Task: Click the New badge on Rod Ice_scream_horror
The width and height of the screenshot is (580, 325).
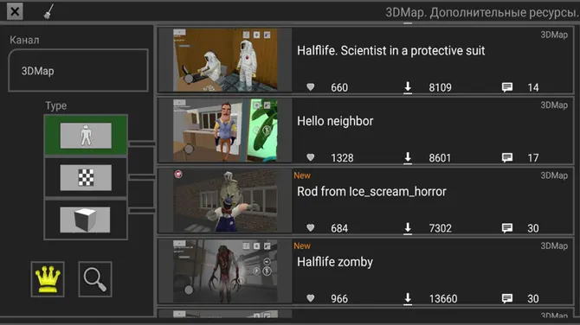Action: (x=302, y=175)
